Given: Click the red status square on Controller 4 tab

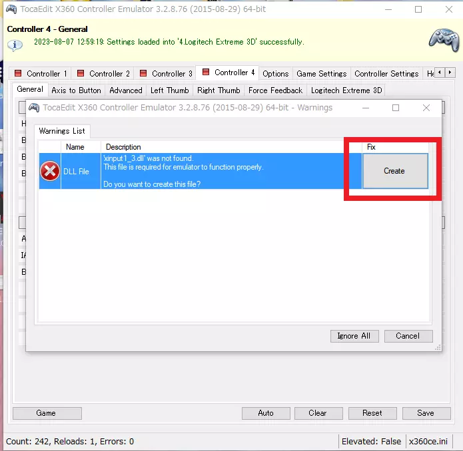Looking at the screenshot, I should point(206,72).
